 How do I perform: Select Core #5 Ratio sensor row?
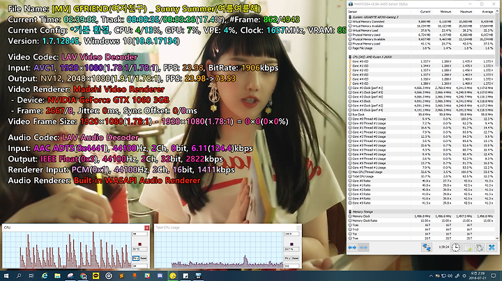[x=421, y=203]
